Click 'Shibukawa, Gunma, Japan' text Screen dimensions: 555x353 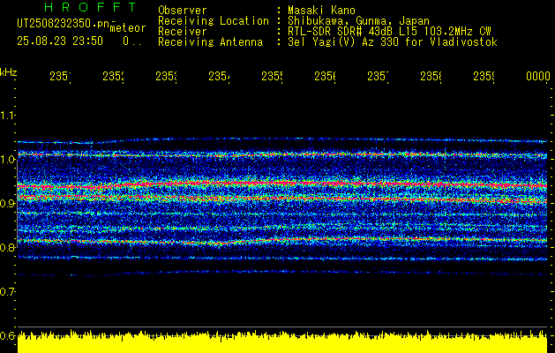coord(358,21)
